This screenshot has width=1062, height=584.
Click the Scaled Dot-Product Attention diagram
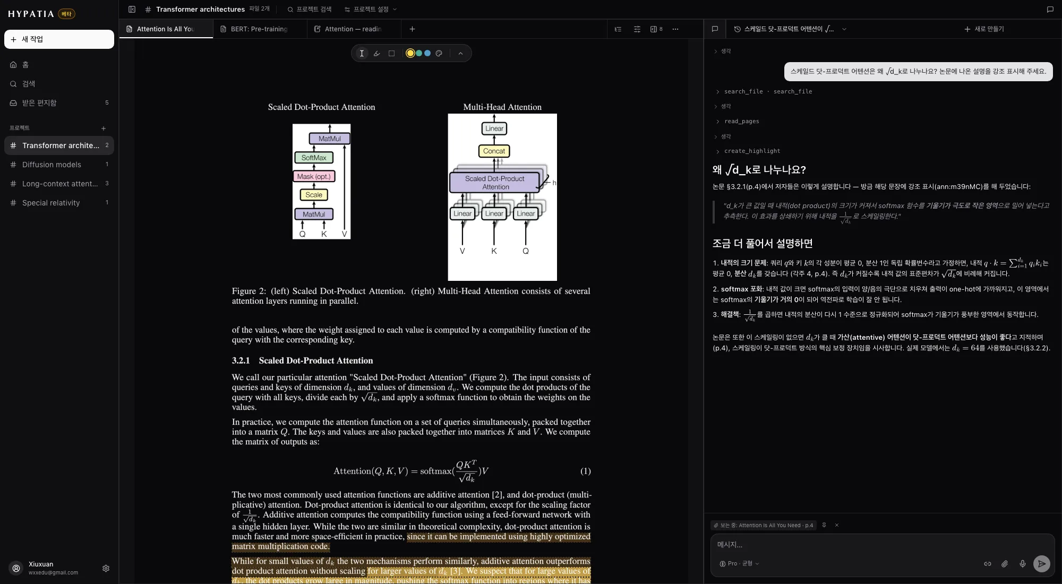coord(321,182)
